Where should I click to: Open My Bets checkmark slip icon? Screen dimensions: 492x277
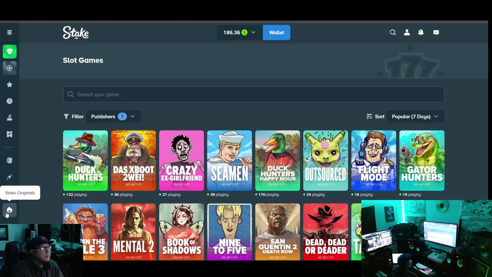click(x=10, y=134)
